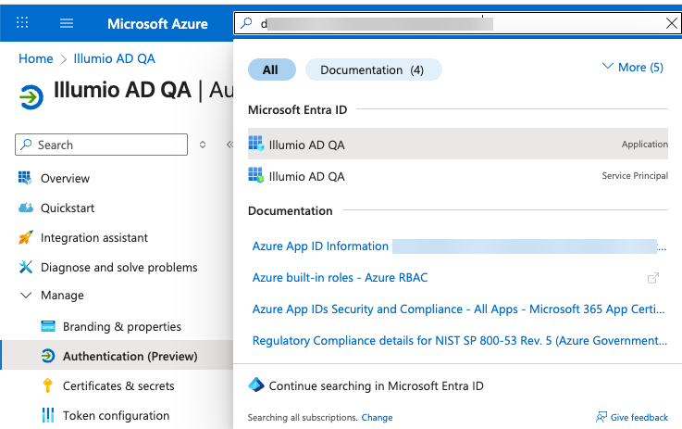682x429 pixels.
Task: Click the Microsoft Entra ID diamond icon
Action: (256, 385)
